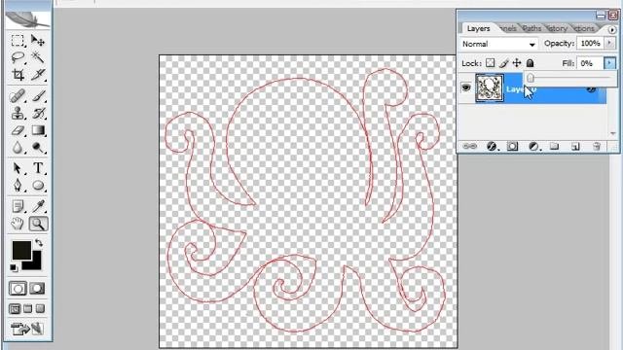Select the Hand tool

tap(18, 224)
